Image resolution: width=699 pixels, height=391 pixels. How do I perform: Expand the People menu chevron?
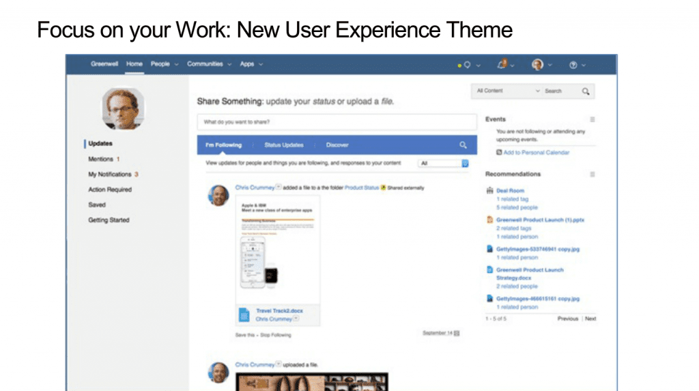(177, 65)
